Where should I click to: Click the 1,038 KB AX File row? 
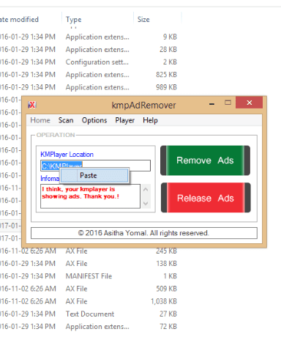click(89, 301)
